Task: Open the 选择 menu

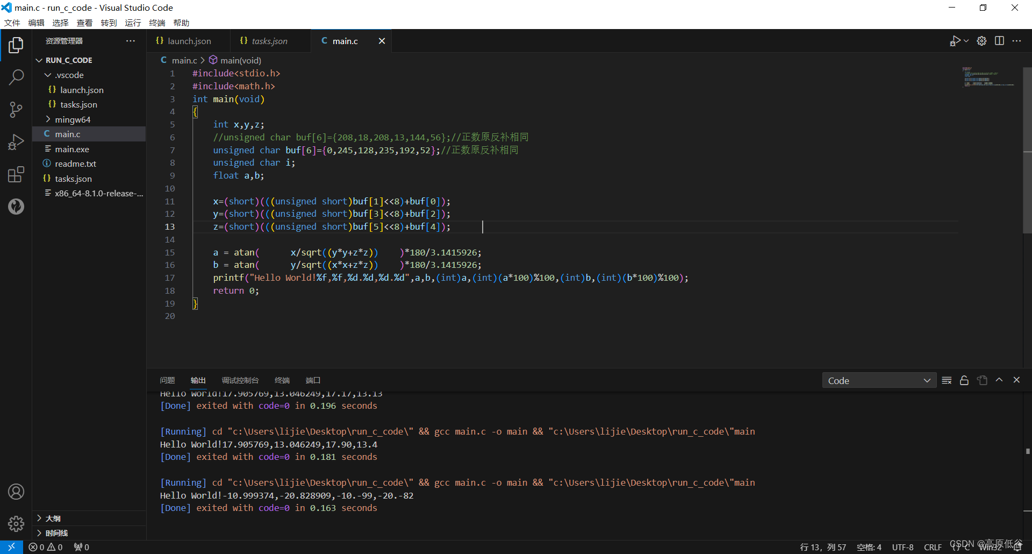Action: pyautogui.click(x=60, y=23)
